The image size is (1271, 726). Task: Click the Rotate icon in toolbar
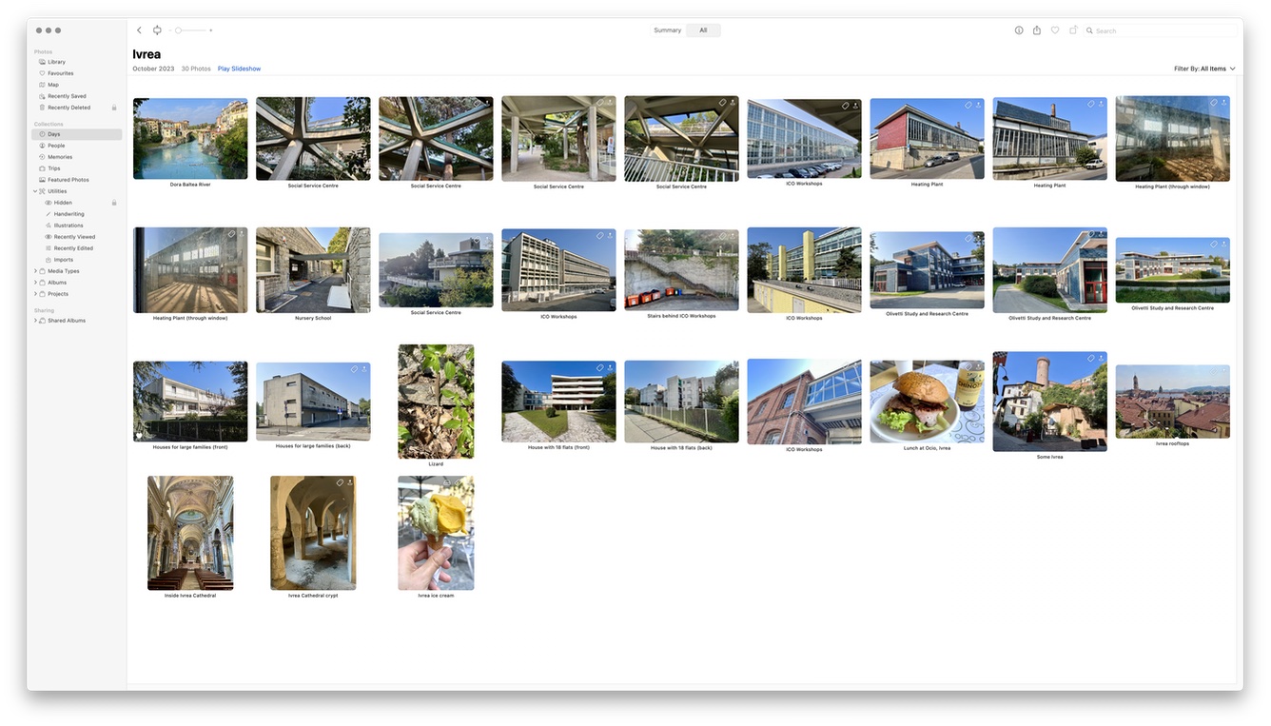pyautogui.click(x=1073, y=30)
